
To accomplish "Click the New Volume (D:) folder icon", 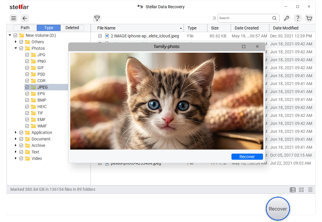I will click(x=22, y=35).
